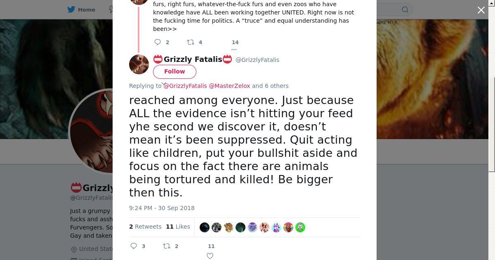495x260 pixels.
Task: Click the retweet icon on the parent tweet
Action: coord(191,42)
